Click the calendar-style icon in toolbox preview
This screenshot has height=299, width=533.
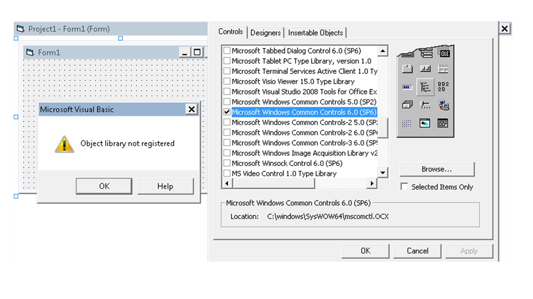pos(443,123)
